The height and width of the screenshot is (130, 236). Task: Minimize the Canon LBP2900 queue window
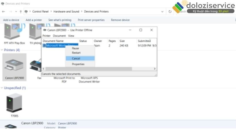[x=130, y=30]
